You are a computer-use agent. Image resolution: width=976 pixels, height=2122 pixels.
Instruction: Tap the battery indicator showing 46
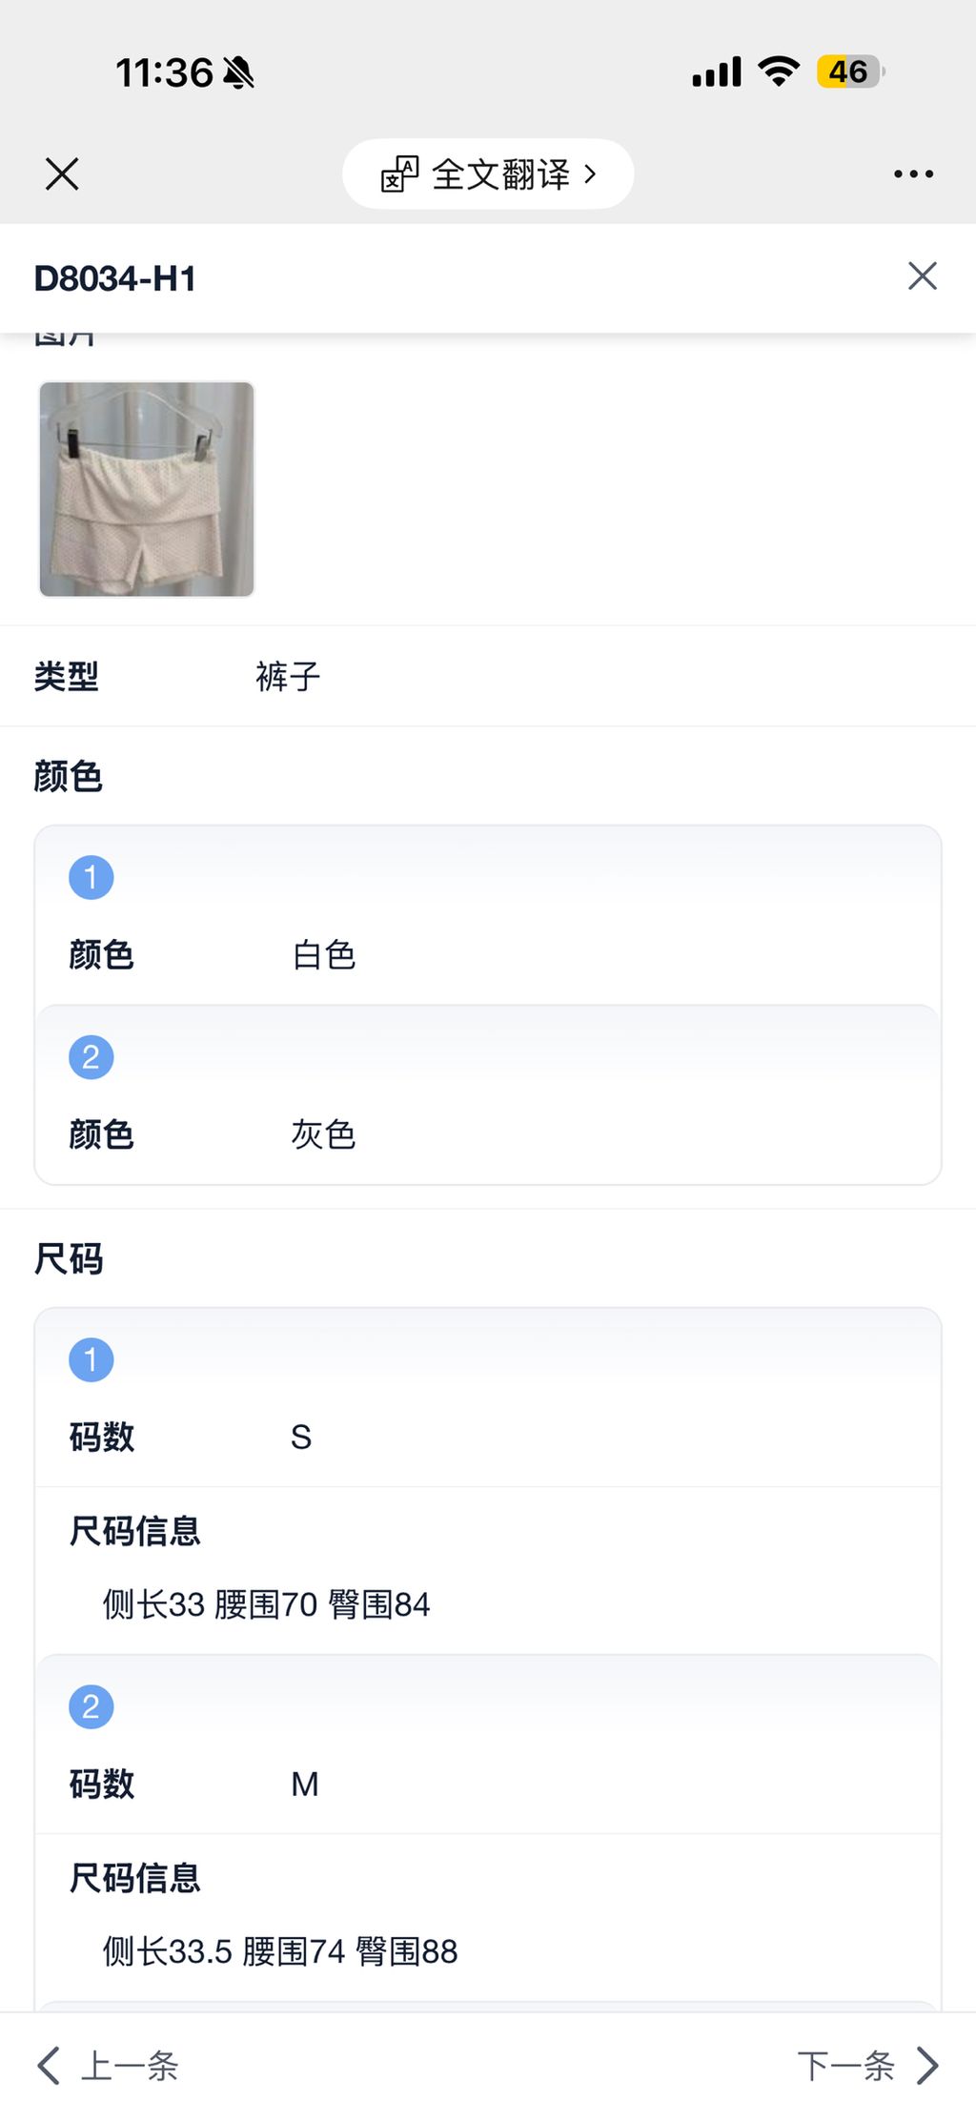point(849,71)
